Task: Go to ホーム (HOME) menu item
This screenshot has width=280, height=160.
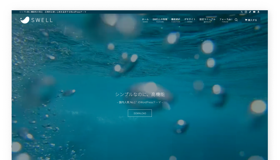Action: tap(145, 20)
